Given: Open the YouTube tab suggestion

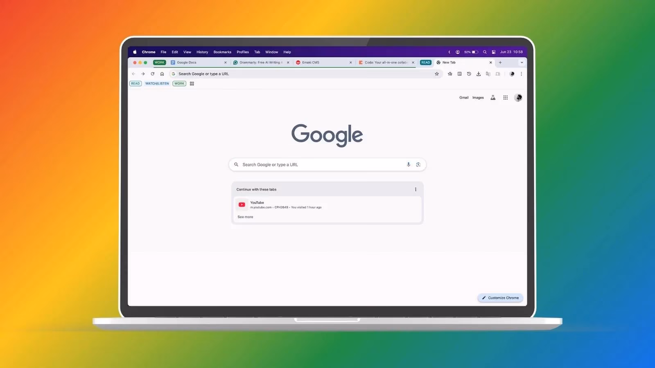Looking at the screenshot, I should click(327, 205).
